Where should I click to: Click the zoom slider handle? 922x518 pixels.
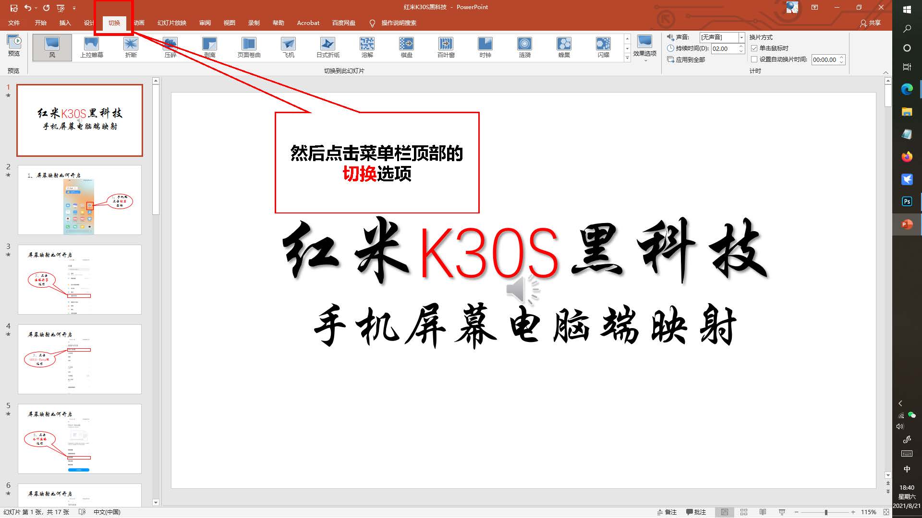pyautogui.click(x=826, y=512)
